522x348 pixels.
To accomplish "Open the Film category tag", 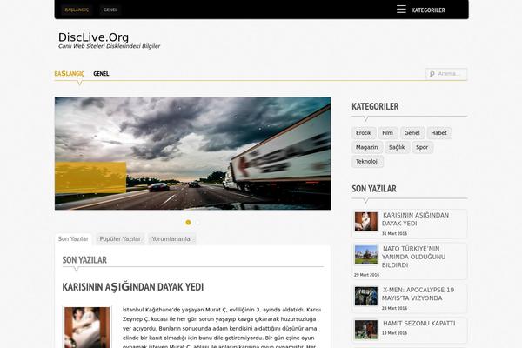I will 387,133.
